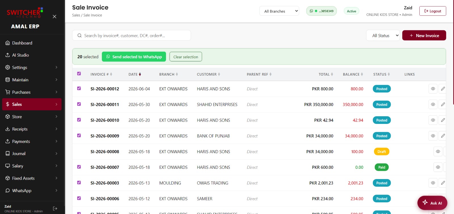
Task: View draft invoice SI-2026-00008 with eye icon
Action: (x=438, y=151)
